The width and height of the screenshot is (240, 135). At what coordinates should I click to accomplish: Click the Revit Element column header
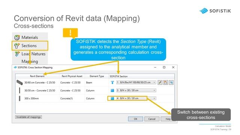tap(37, 76)
